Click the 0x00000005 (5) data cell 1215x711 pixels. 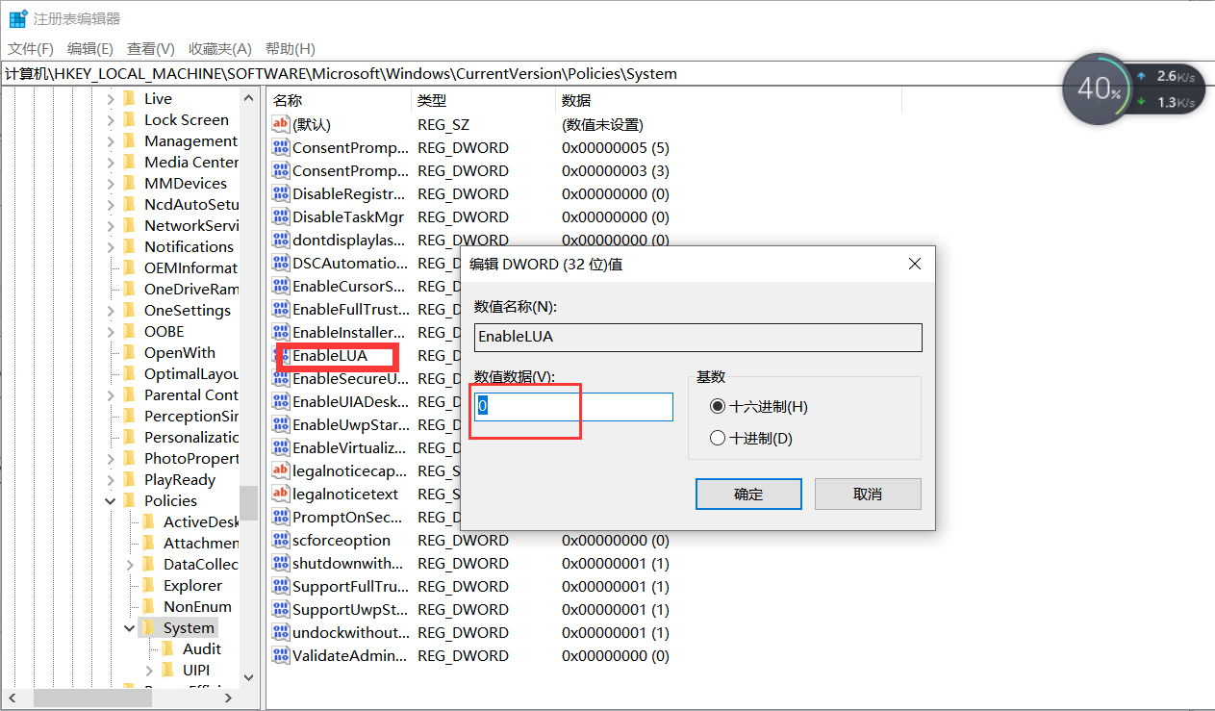click(x=616, y=147)
